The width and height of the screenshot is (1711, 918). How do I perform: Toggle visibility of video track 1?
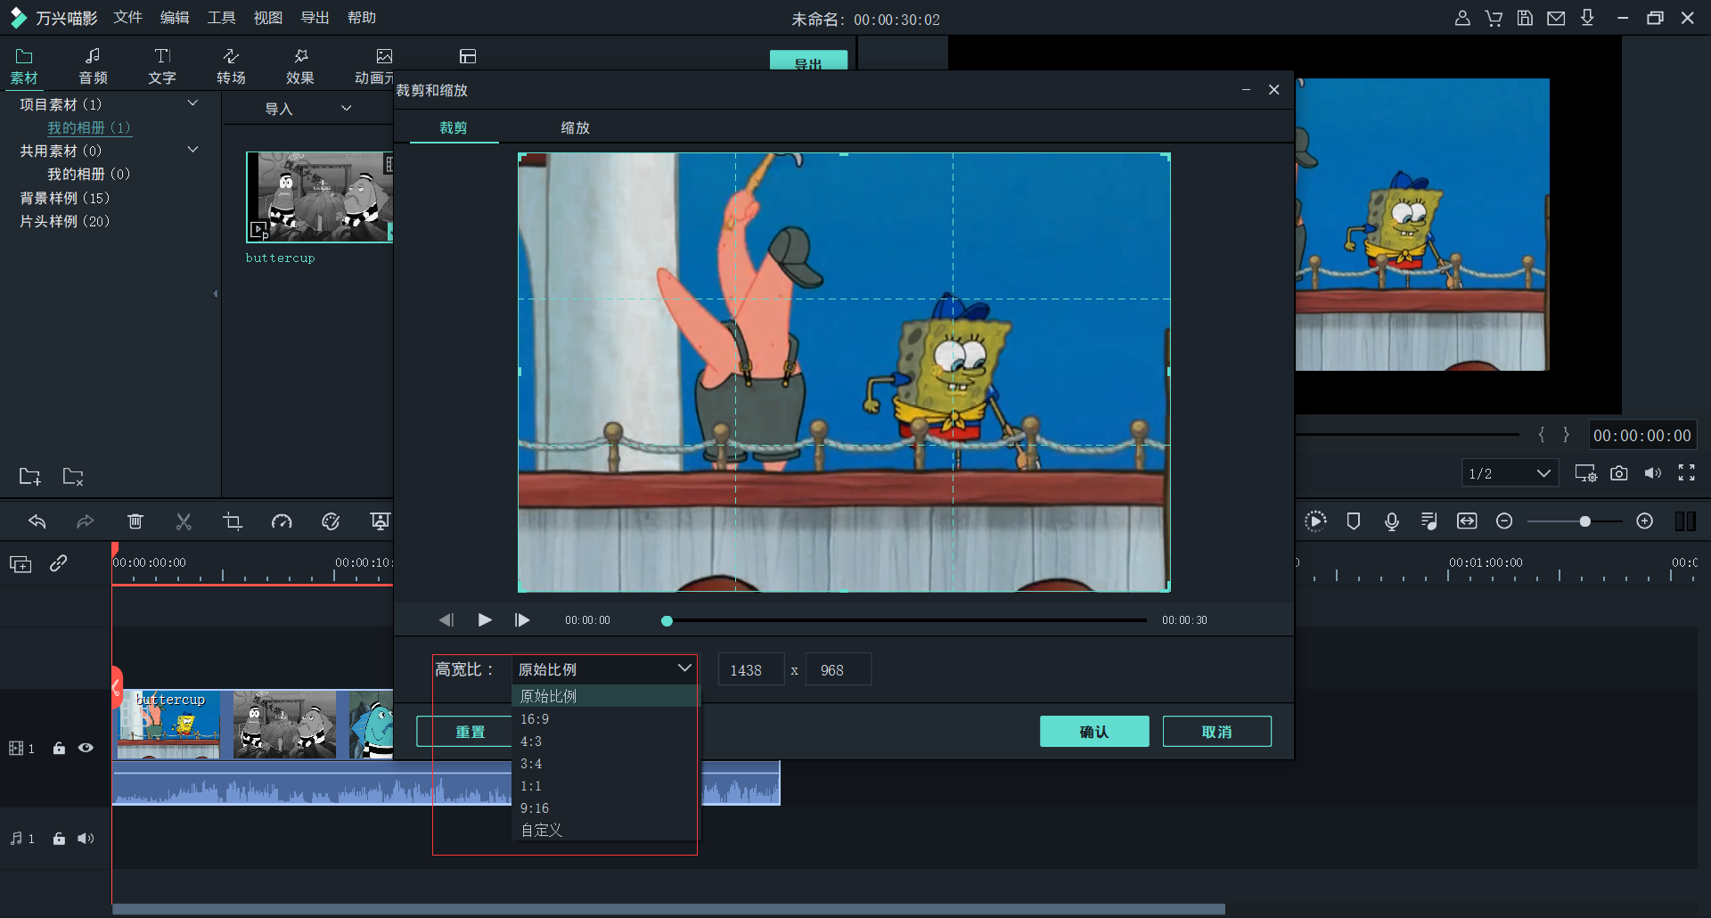(x=86, y=749)
